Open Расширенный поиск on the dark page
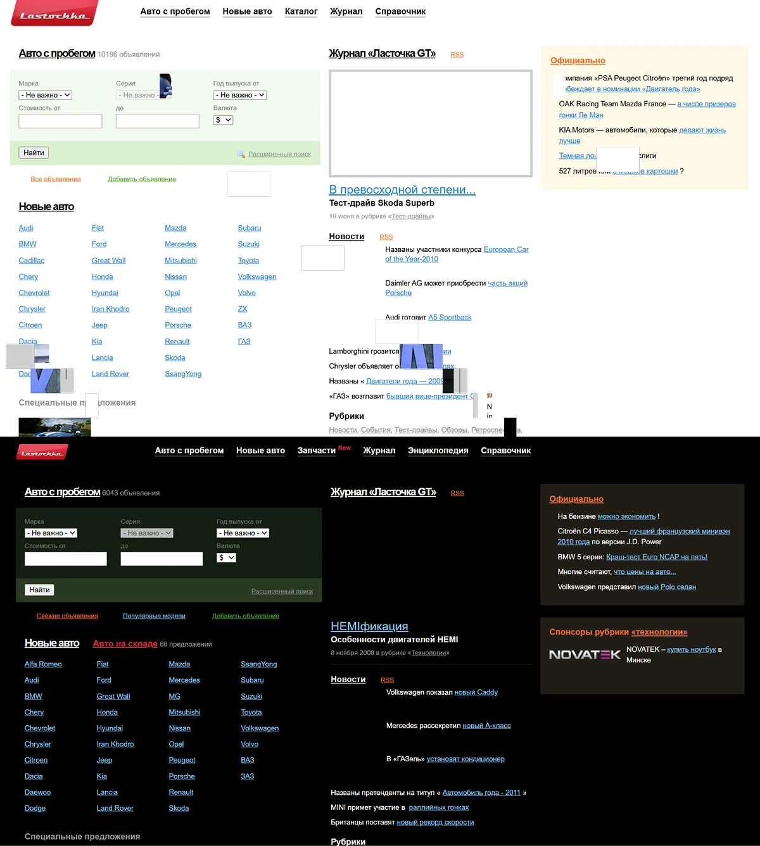Image resolution: width=760 pixels, height=846 pixels. point(282,591)
